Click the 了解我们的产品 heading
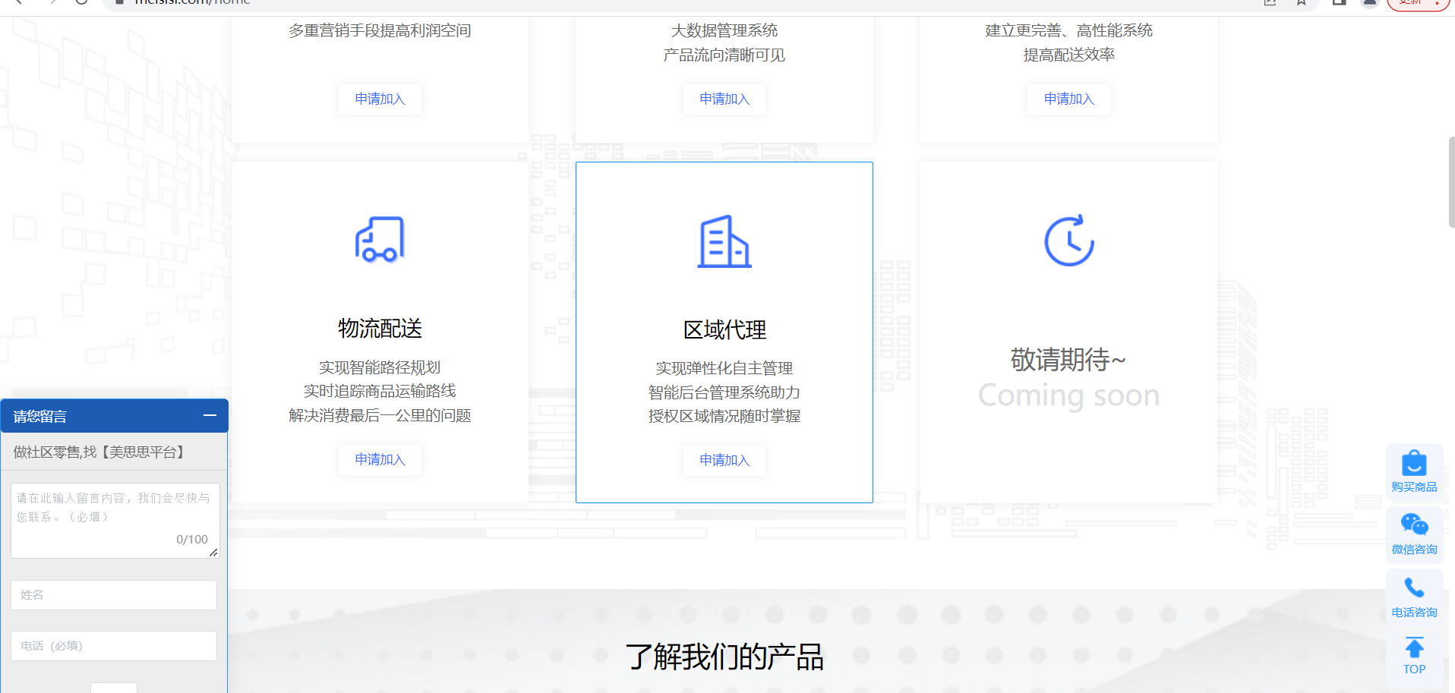Screen dimensions: 1455x693 (724, 657)
